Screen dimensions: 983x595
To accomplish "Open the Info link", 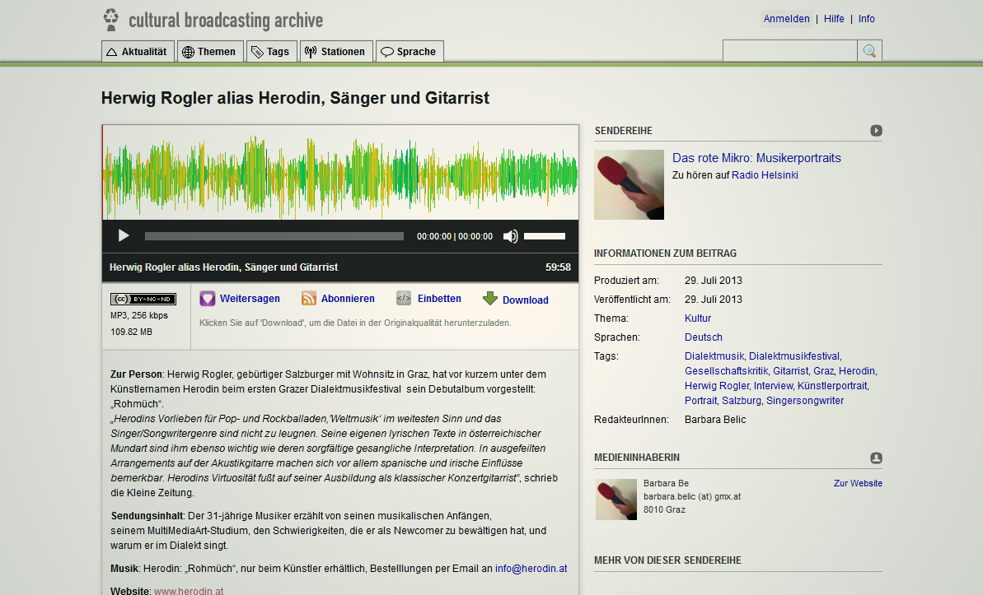I will pyautogui.click(x=866, y=19).
